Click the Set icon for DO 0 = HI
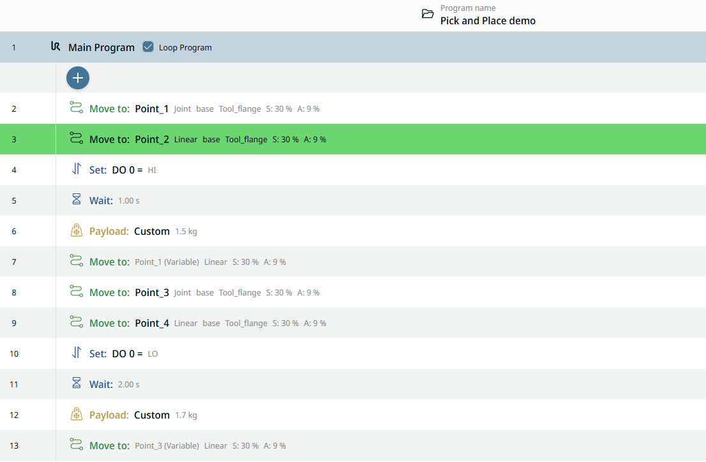The height and width of the screenshot is (462, 706). click(x=76, y=169)
